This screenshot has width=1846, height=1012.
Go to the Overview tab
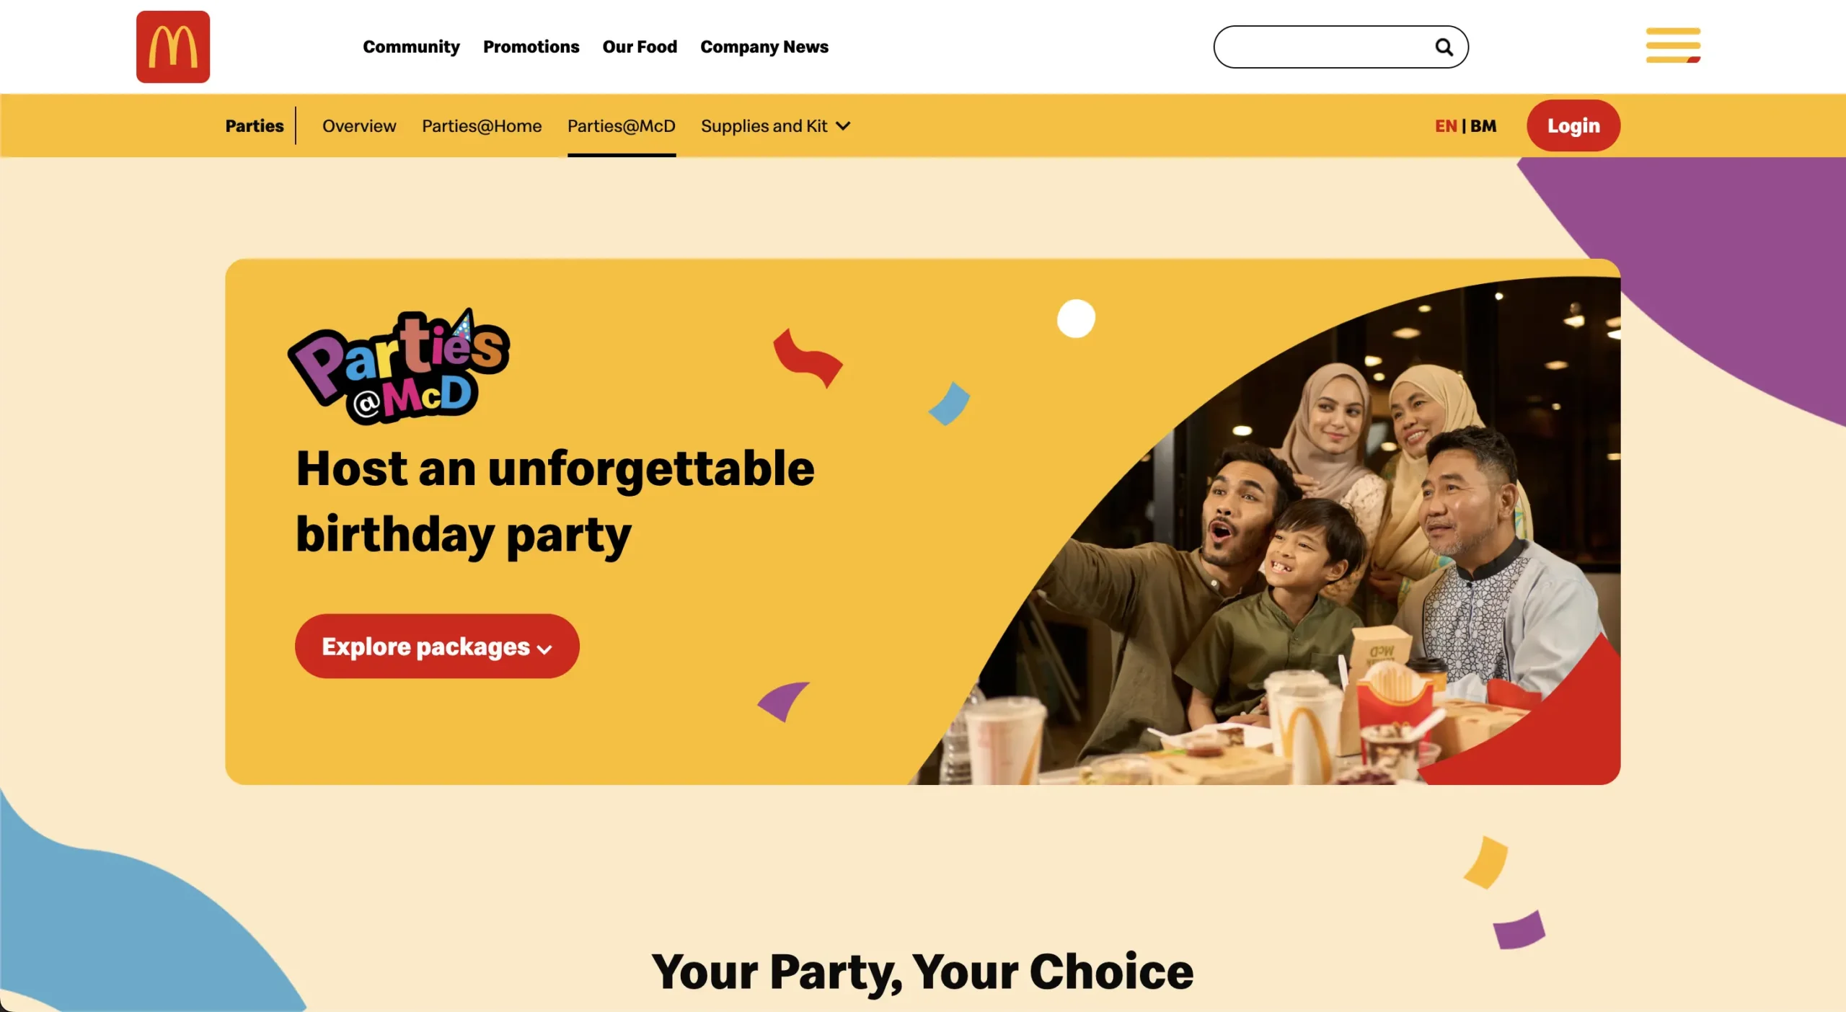(359, 126)
